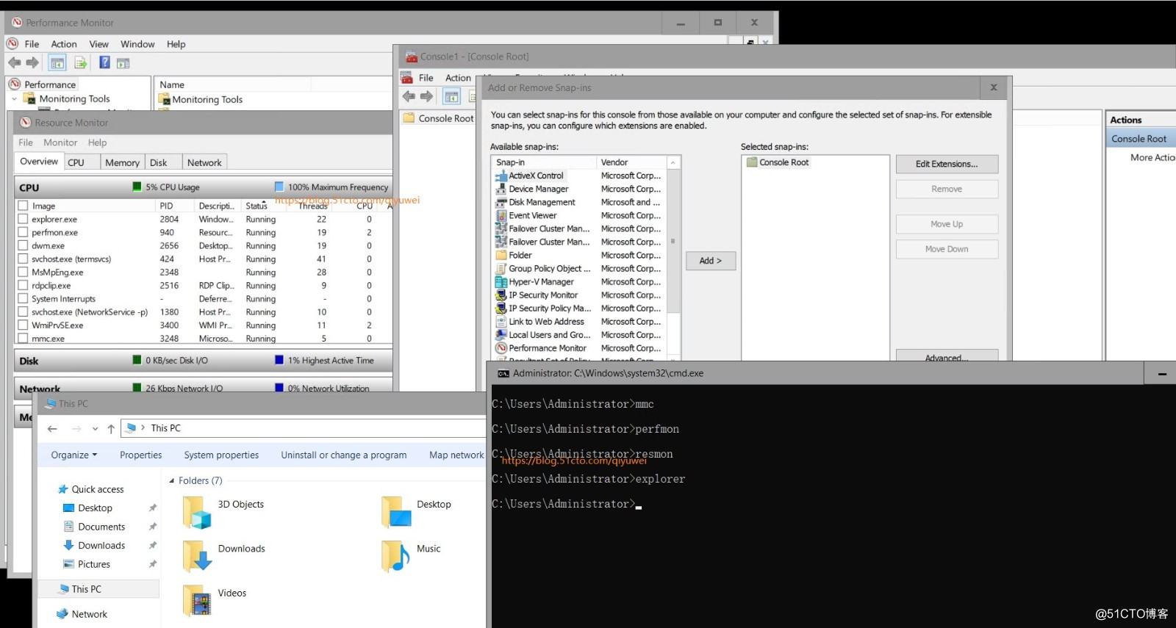This screenshot has width=1176, height=628.
Task: Switch to Network tab in Resource Monitor
Action: coord(204,162)
